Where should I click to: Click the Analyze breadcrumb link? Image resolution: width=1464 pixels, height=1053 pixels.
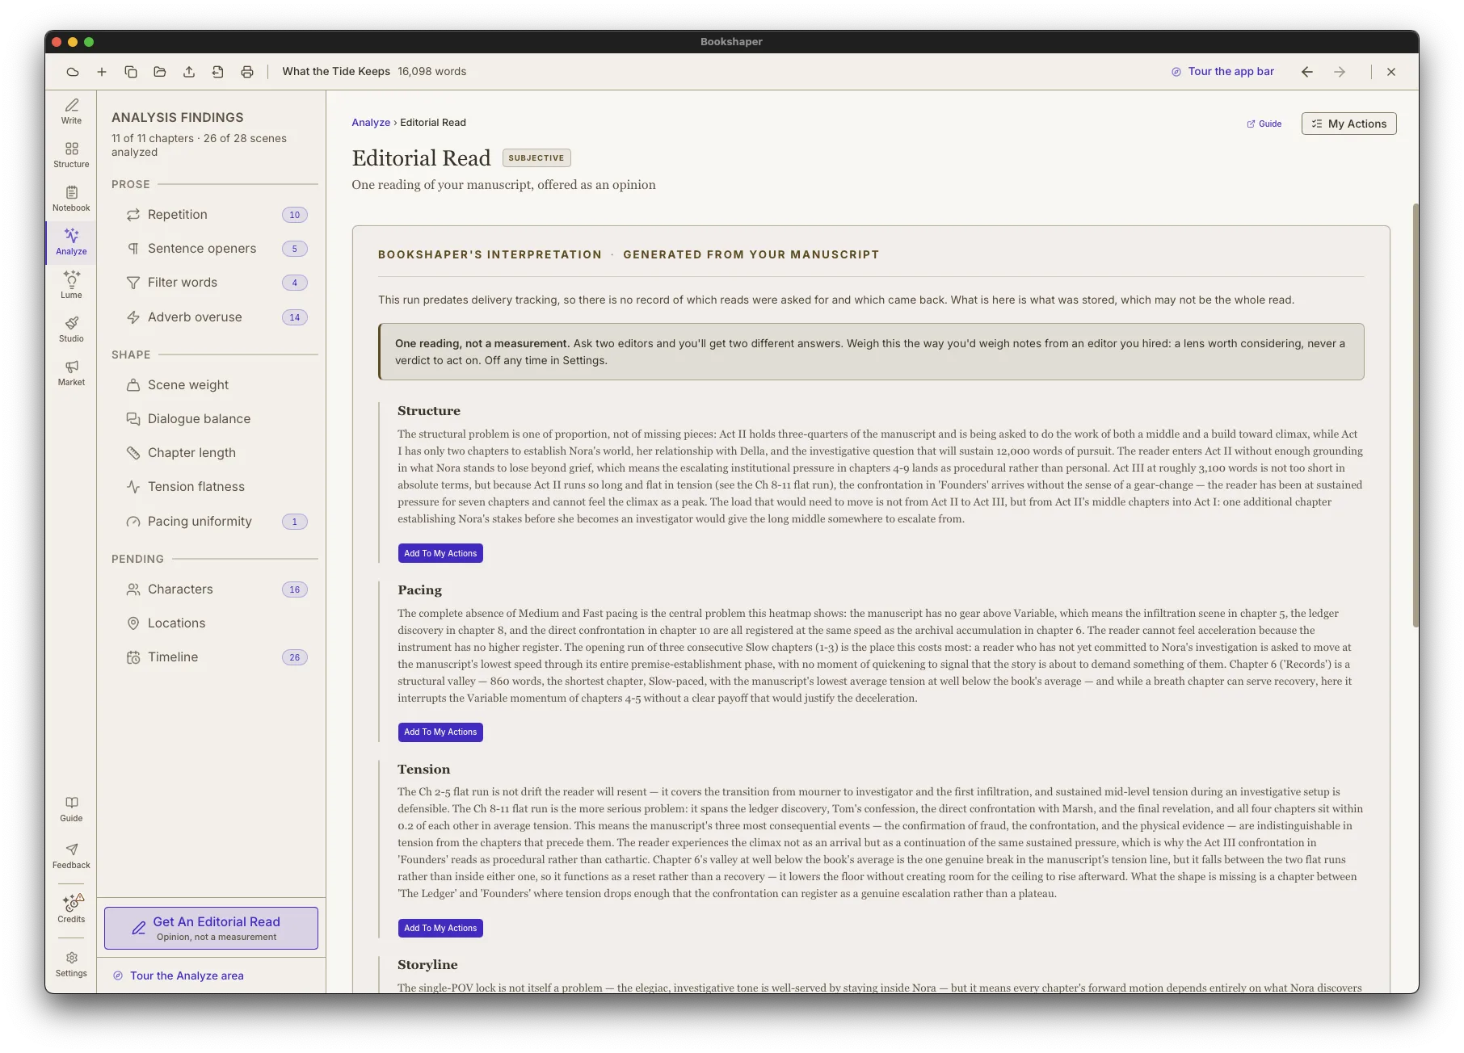click(x=371, y=123)
